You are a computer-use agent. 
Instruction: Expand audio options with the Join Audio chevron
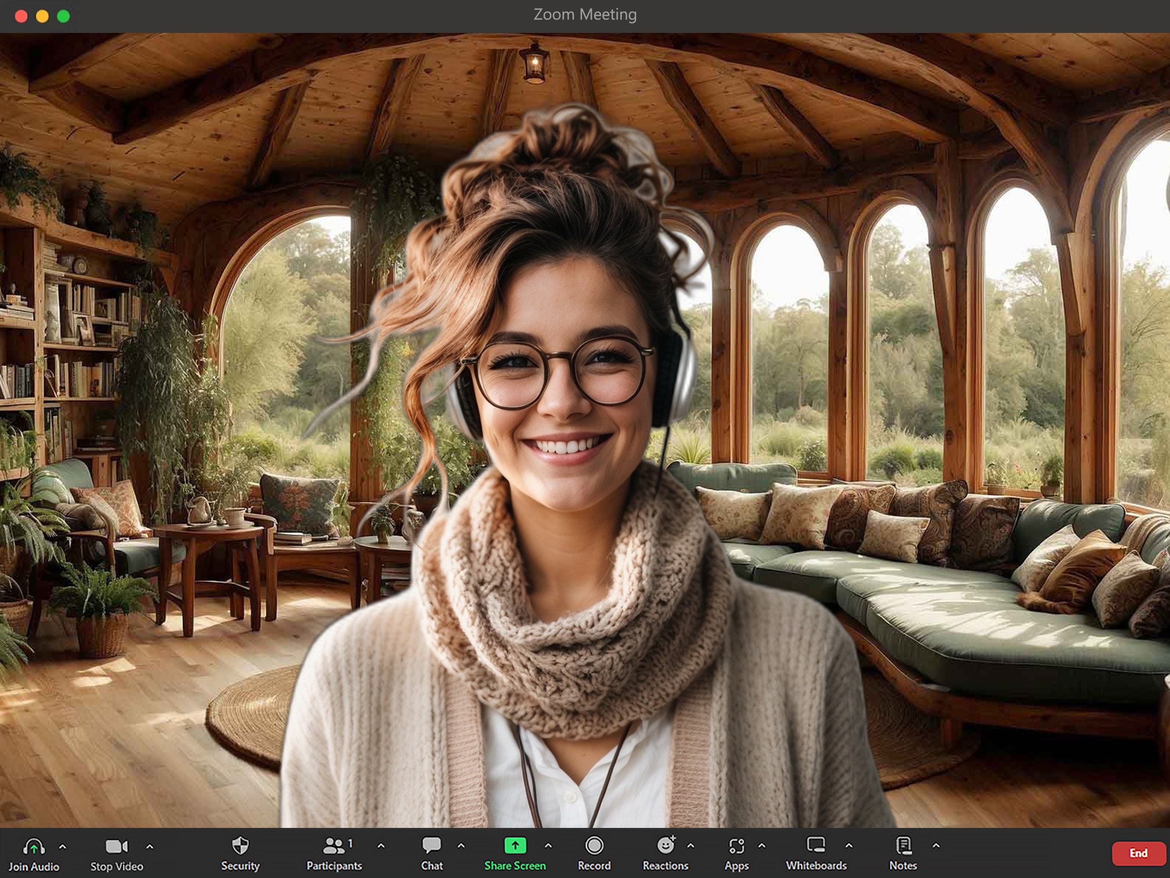(x=62, y=847)
